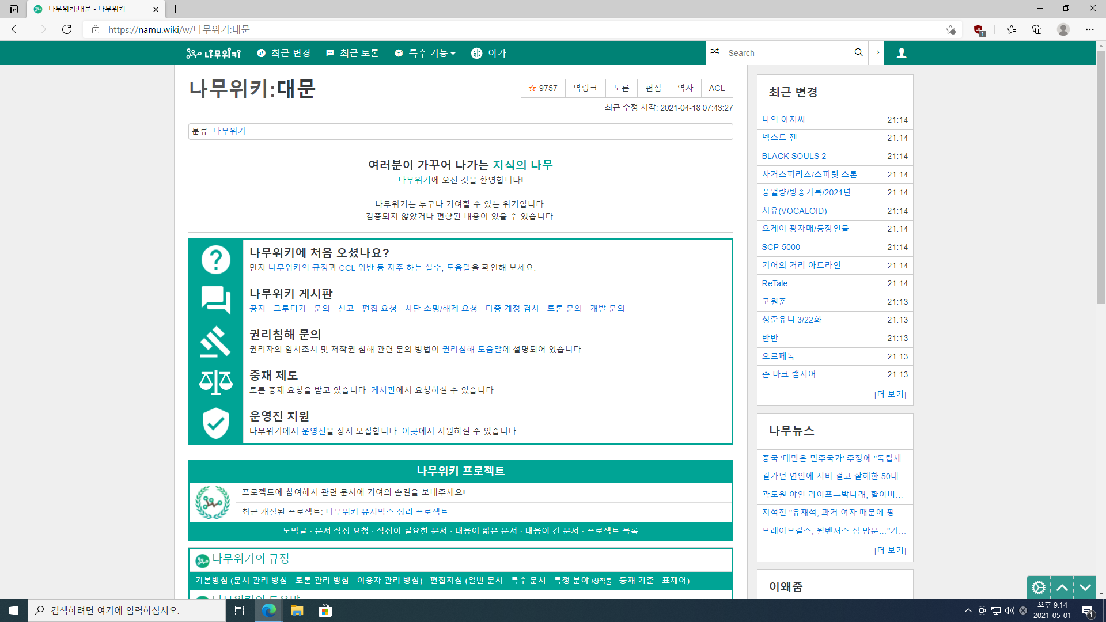The image size is (1106, 622).
Task: Open the ACL tab
Action: coord(717,88)
